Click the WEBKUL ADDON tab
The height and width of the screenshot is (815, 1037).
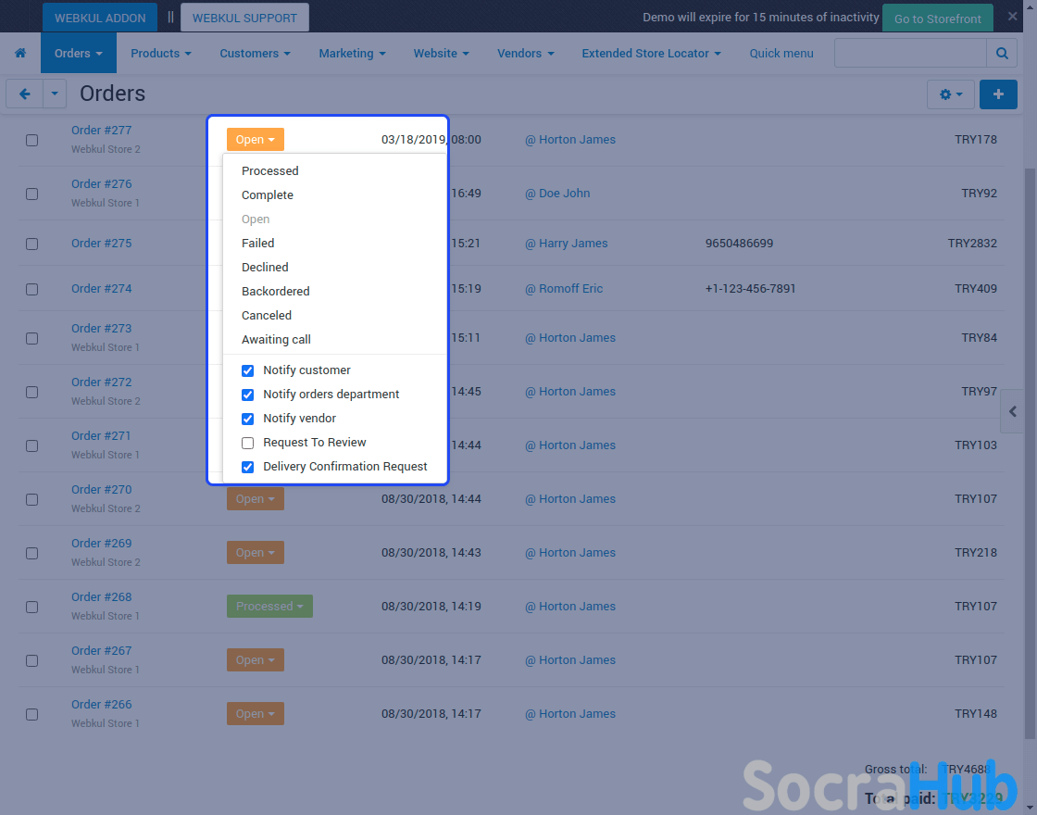tap(100, 18)
